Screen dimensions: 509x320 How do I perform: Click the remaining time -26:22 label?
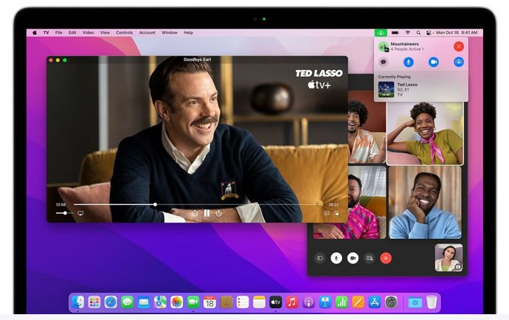coord(333,204)
